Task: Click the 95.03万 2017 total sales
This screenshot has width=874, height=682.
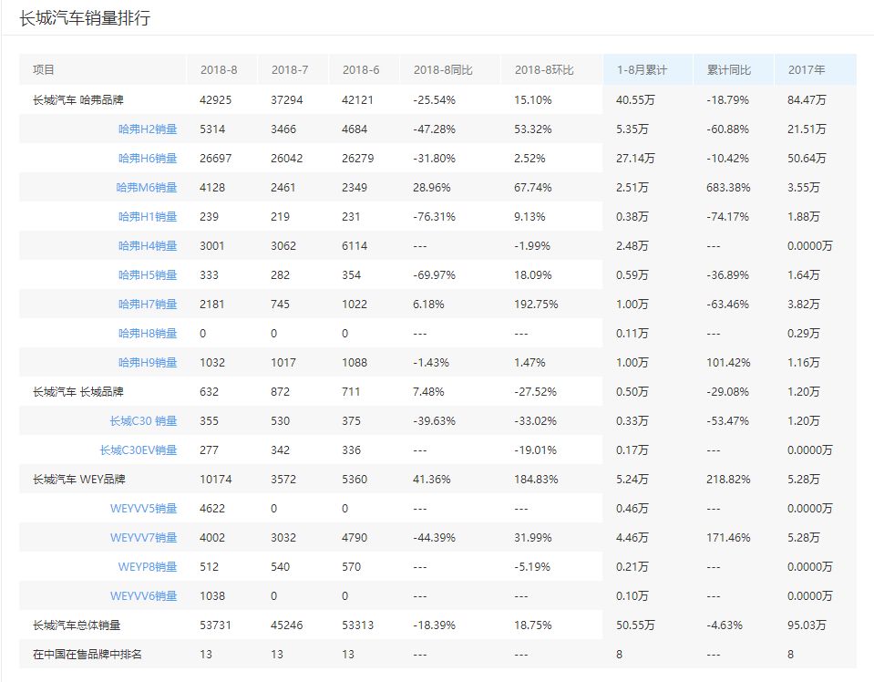Action: [x=807, y=625]
